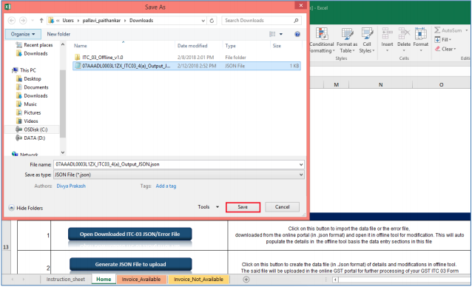The height and width of the screenshot is (287, 472).
Task: Click the Users segment in address path
Action: tap(68, 21)
